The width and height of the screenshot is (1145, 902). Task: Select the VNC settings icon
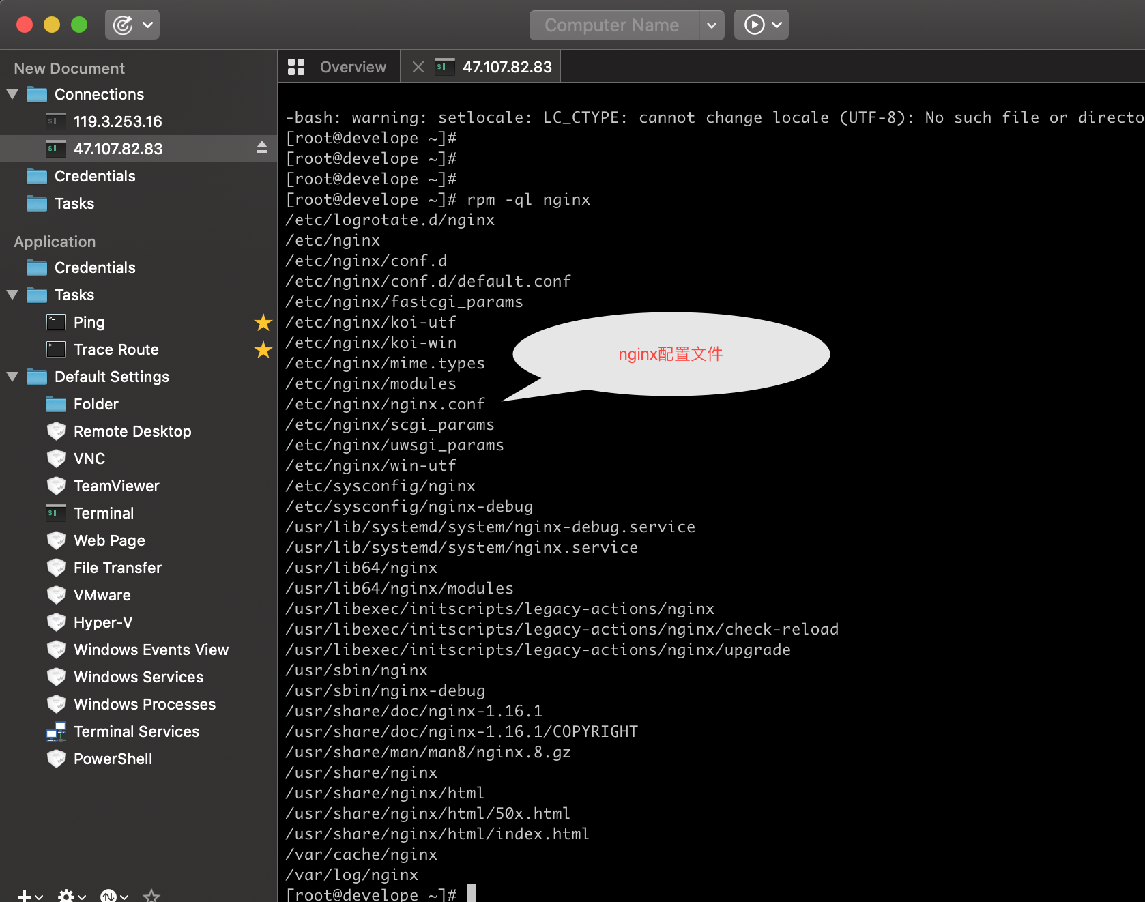point(55,459)
